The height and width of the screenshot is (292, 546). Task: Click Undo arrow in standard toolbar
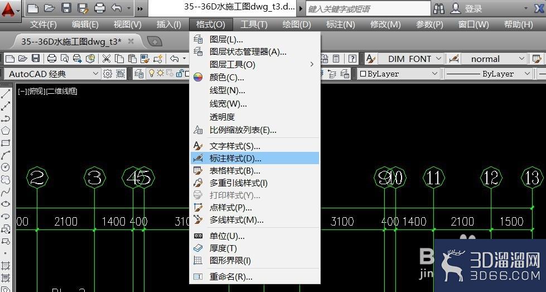[x=175, y=59]
